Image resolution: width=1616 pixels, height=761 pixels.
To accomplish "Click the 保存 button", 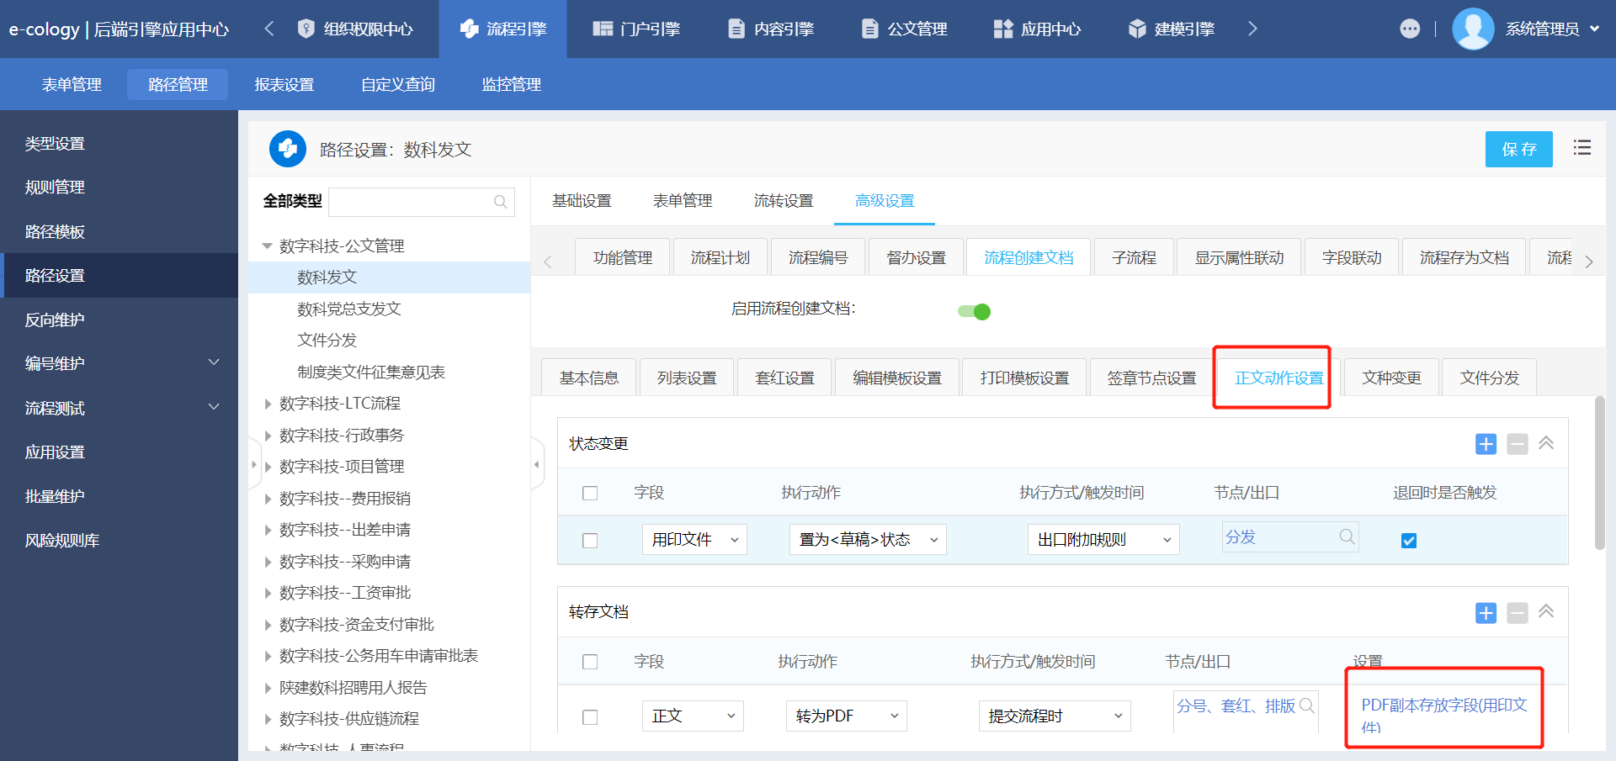I will [x=1518, y=149].
